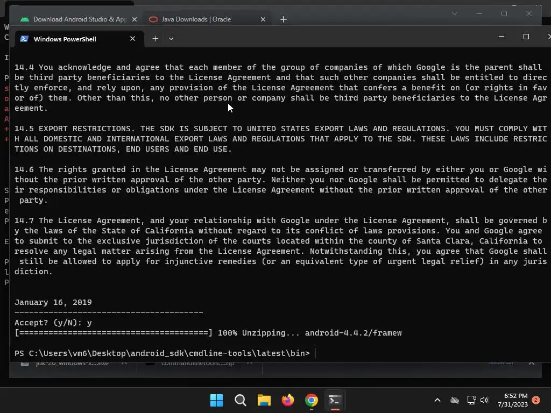
Task: Close the Chrome downloads bar
Action: coord(532,363)
